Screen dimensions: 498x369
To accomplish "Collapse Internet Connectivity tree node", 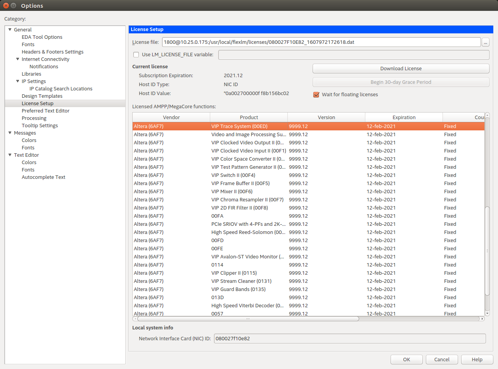I will click(18, 59).
